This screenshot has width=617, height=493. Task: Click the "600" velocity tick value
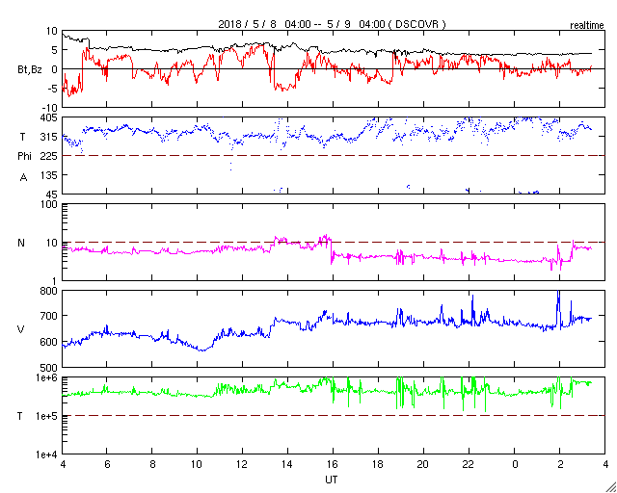(x=49, y=342)
